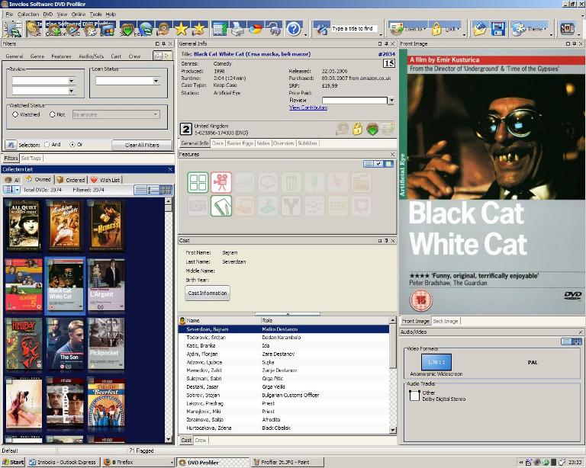Switch to the Overview tab

pos(283,143)
